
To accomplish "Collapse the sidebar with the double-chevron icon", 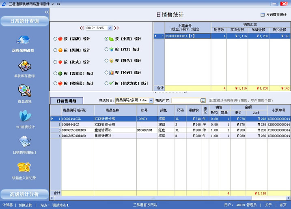I will coord(47,12).
